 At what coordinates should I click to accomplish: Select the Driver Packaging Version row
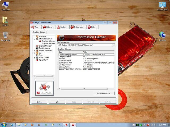(x=86, y=55)
